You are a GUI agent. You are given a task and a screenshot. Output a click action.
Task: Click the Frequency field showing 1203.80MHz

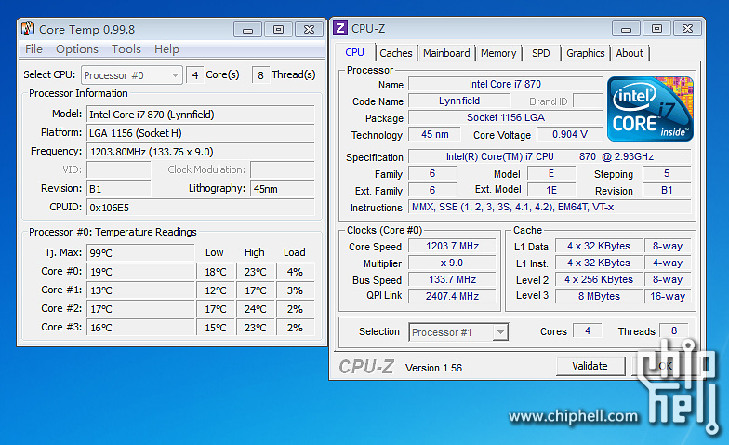[201, 152]
